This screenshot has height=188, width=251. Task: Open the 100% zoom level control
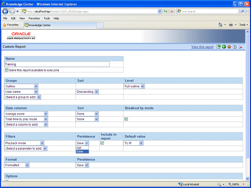[x=236, y=184]
